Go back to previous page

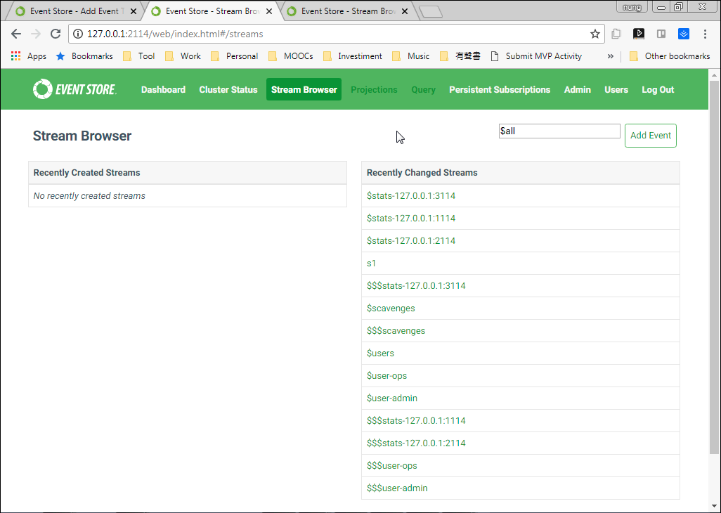coord(16,34)
